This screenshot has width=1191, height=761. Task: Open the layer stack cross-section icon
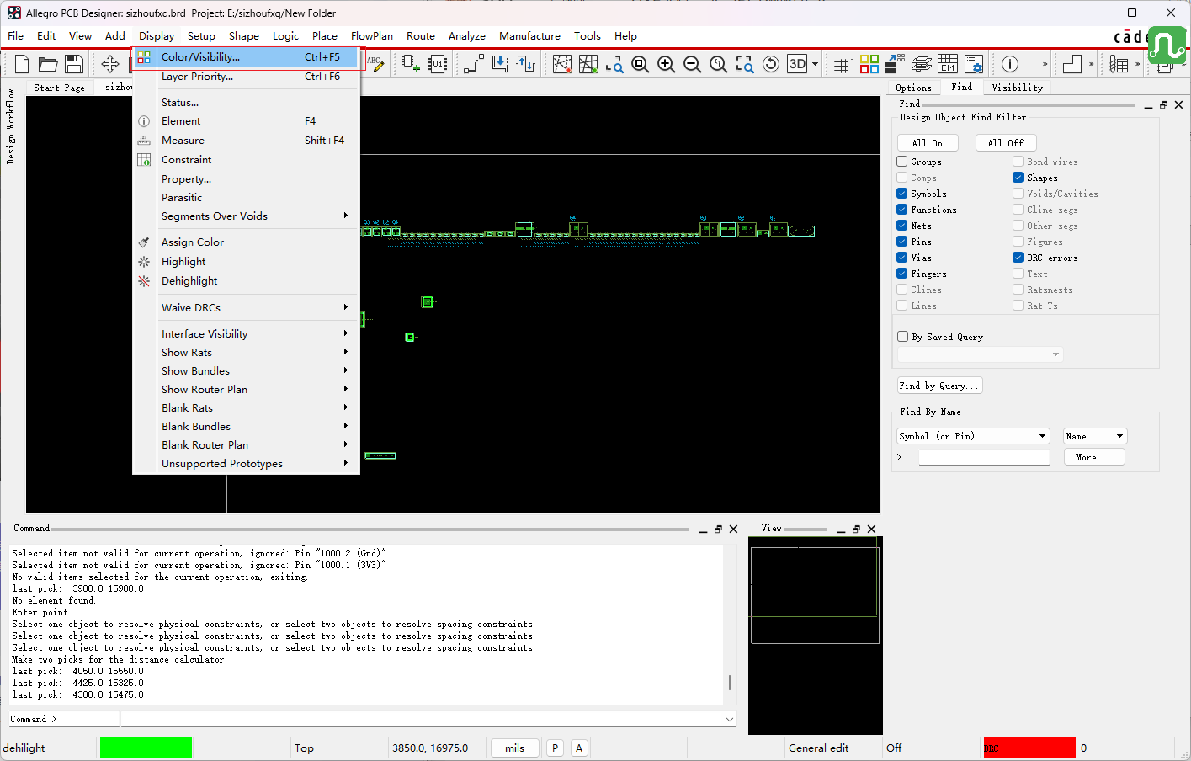point(922,64)
